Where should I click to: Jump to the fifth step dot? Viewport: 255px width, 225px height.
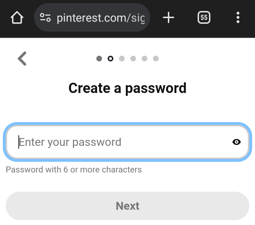pos(144,59)
